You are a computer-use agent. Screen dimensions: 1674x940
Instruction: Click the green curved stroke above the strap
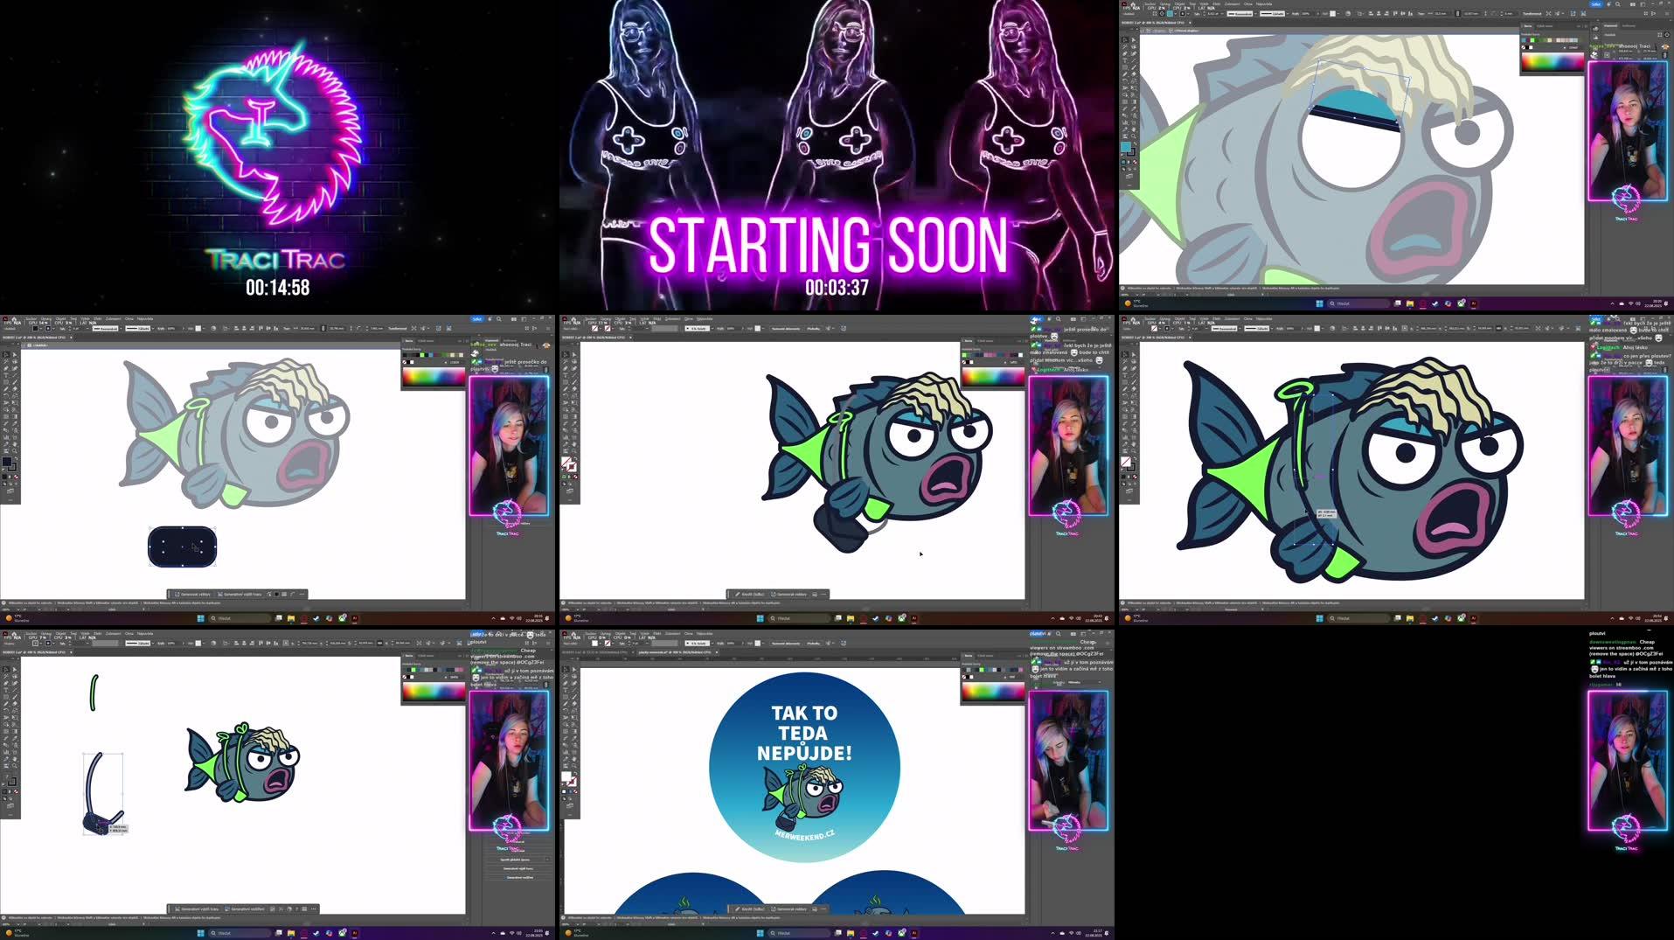click(x=94, y=693)
